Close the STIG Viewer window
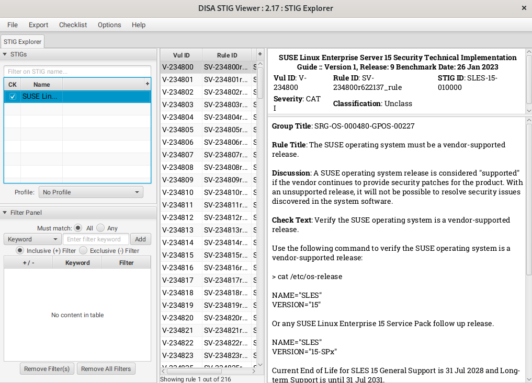532x383 pixels. point(524,8)
